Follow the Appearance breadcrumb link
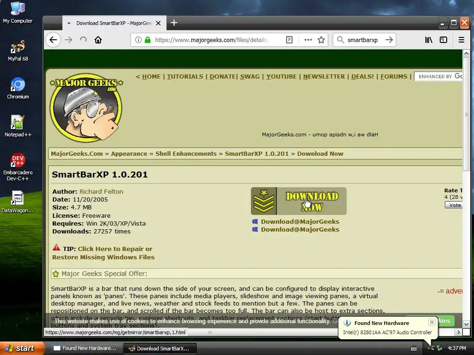Viewport: 474px width, 355px height. pos(129,153)
